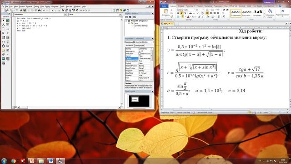Select the CommandButton control in the toolbox
Image resolution: width=291 pixels, height=164 pixels.
coord(8,29)
